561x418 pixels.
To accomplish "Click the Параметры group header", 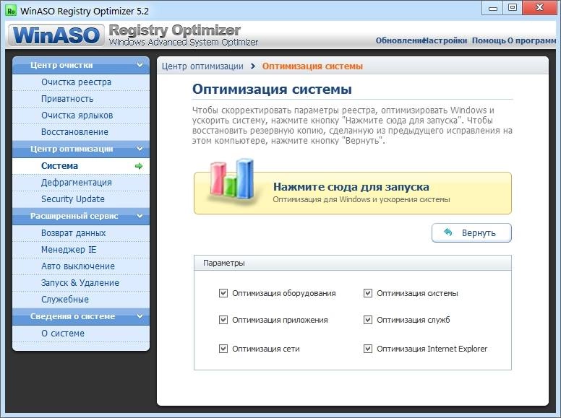I will (352, 263).
